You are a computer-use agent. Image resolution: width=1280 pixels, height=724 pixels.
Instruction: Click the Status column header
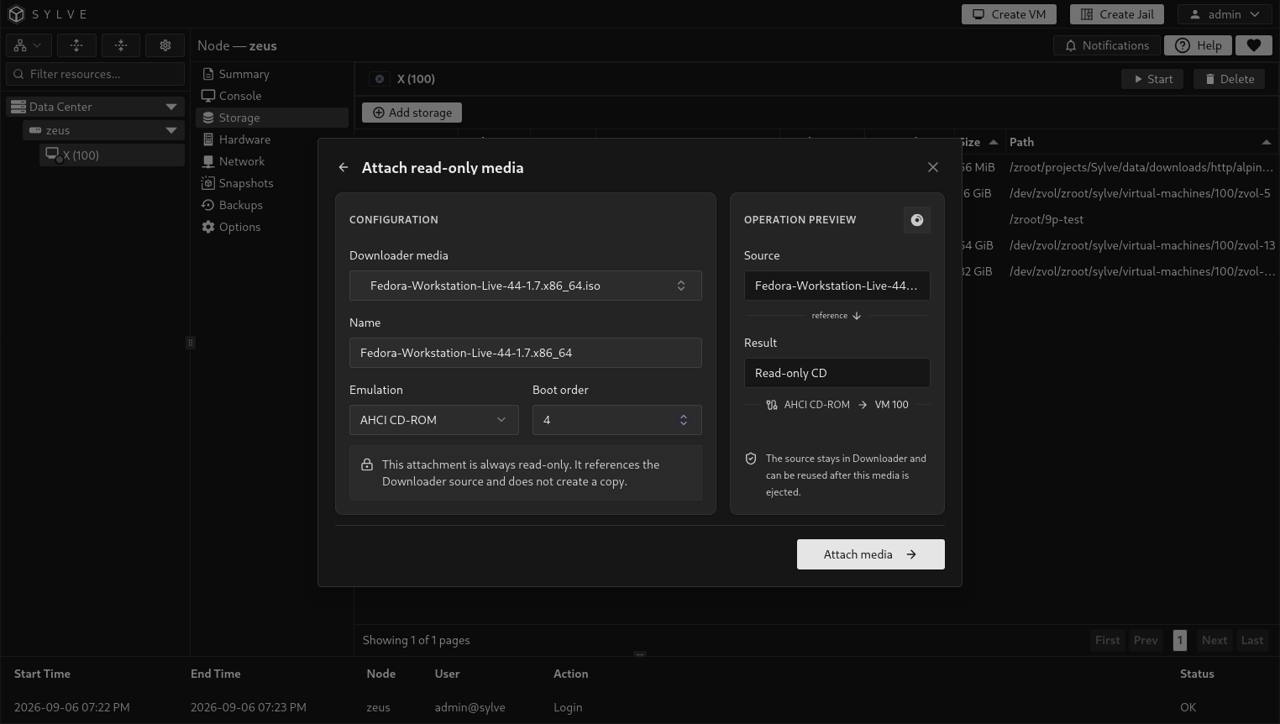1197,674
